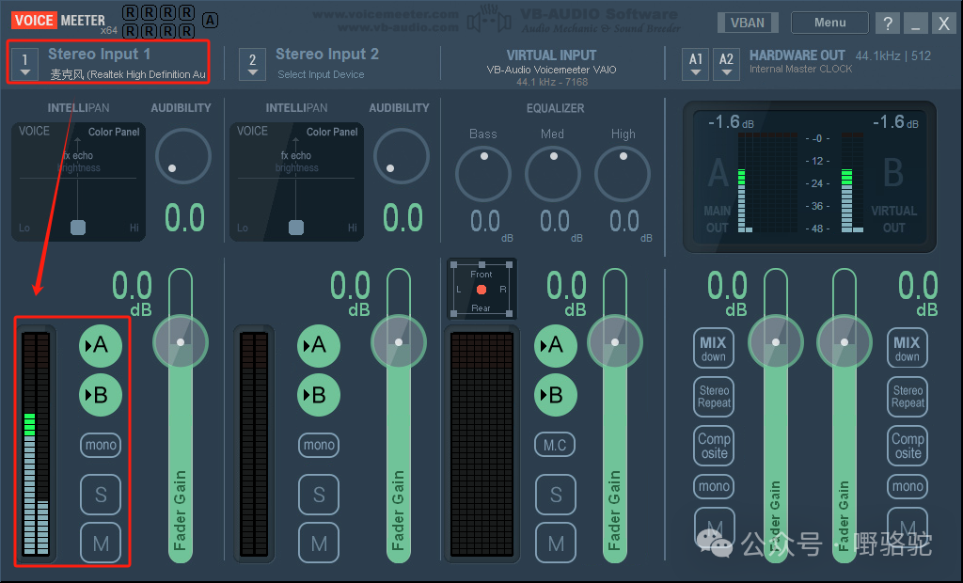Click Stereo Input 2 fader gain knob
This screenshot has height=583, width=963.
click(x=399, y=341)
